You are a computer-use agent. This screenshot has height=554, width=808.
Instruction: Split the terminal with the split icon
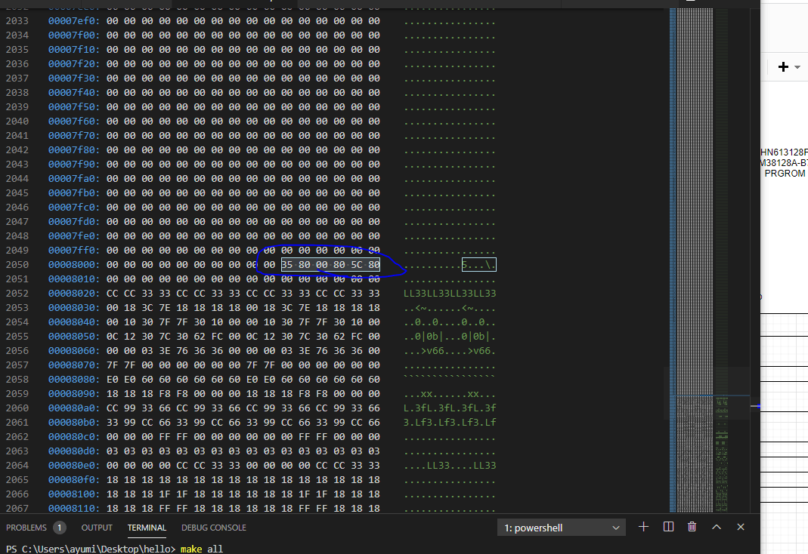(668, 527)
